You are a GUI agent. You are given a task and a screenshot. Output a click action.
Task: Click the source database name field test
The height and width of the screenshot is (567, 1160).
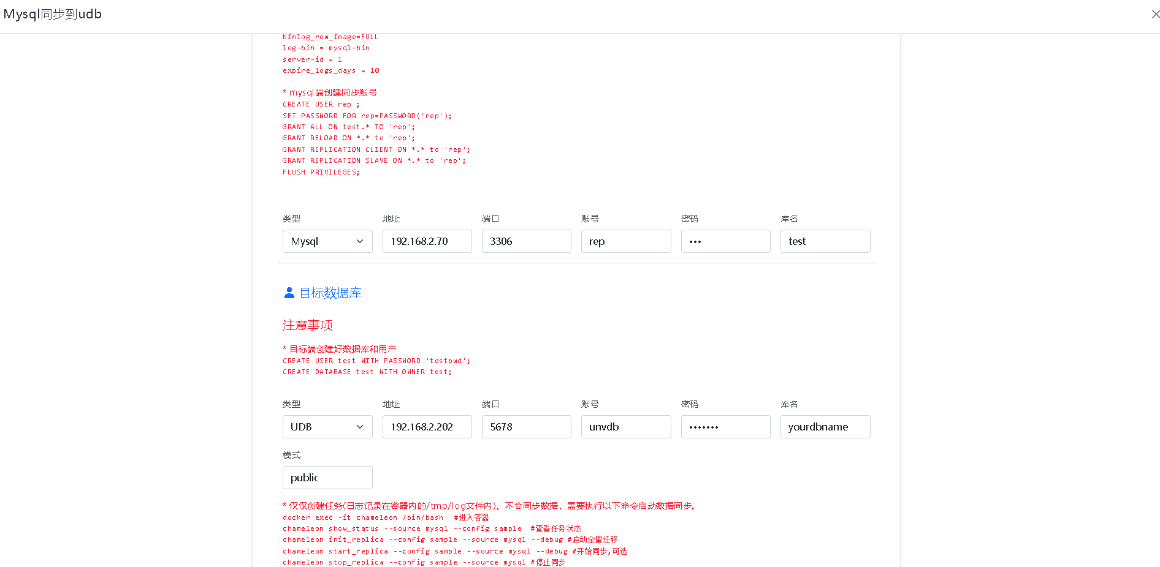tap(825, 241)
